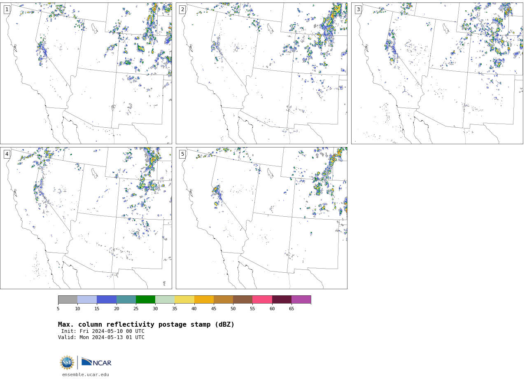Click the panel label number 5
Viewport: 527px width, 379px height.
pos(182,154)
